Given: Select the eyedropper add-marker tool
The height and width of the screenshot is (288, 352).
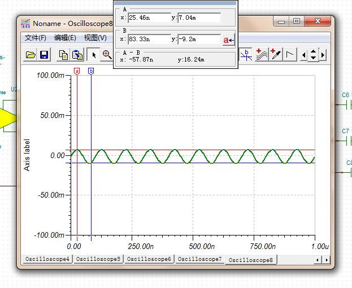Looking at the screenshot, I should [276, 55].
